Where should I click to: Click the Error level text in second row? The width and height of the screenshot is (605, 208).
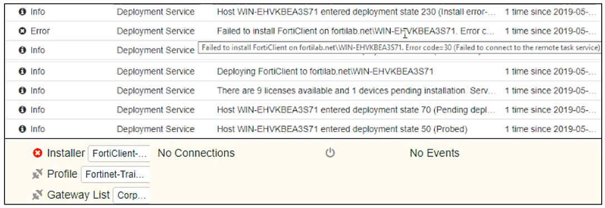(x=40, y=31)
